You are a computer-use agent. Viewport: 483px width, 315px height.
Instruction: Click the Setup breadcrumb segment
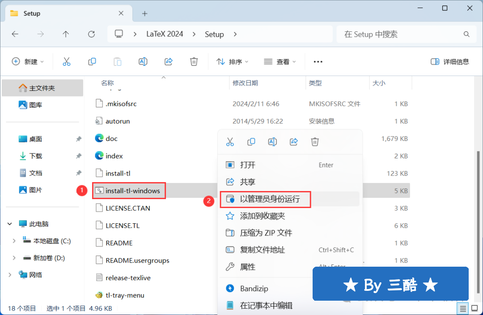pos(214,34)
